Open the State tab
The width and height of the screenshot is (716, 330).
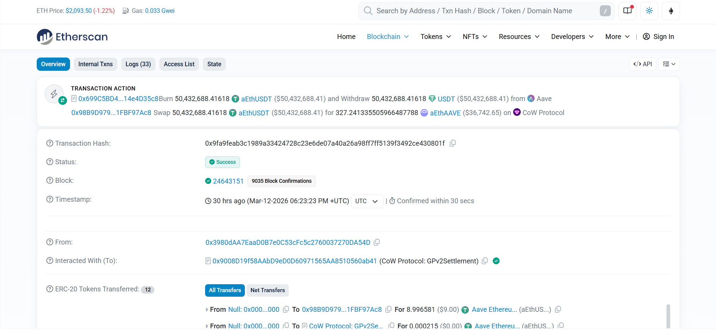[214, 64]
